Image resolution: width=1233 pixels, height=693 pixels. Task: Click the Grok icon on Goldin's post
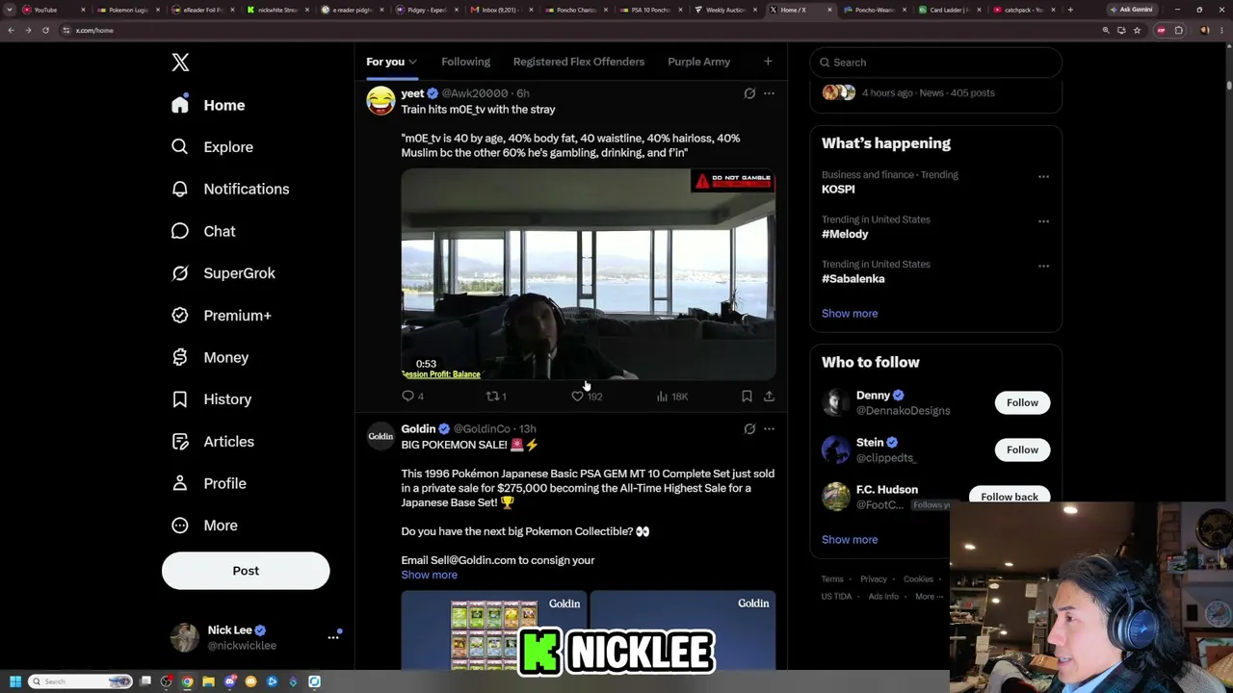tap(749, 429)
